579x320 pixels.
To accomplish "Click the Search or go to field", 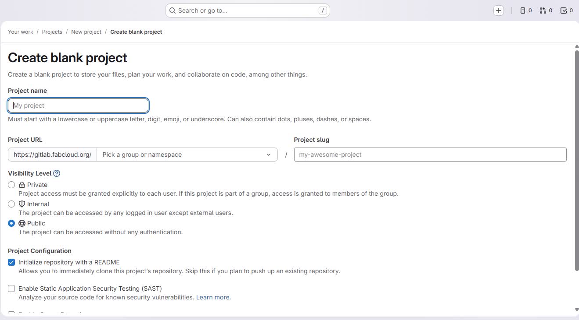I will coord(247,11).
